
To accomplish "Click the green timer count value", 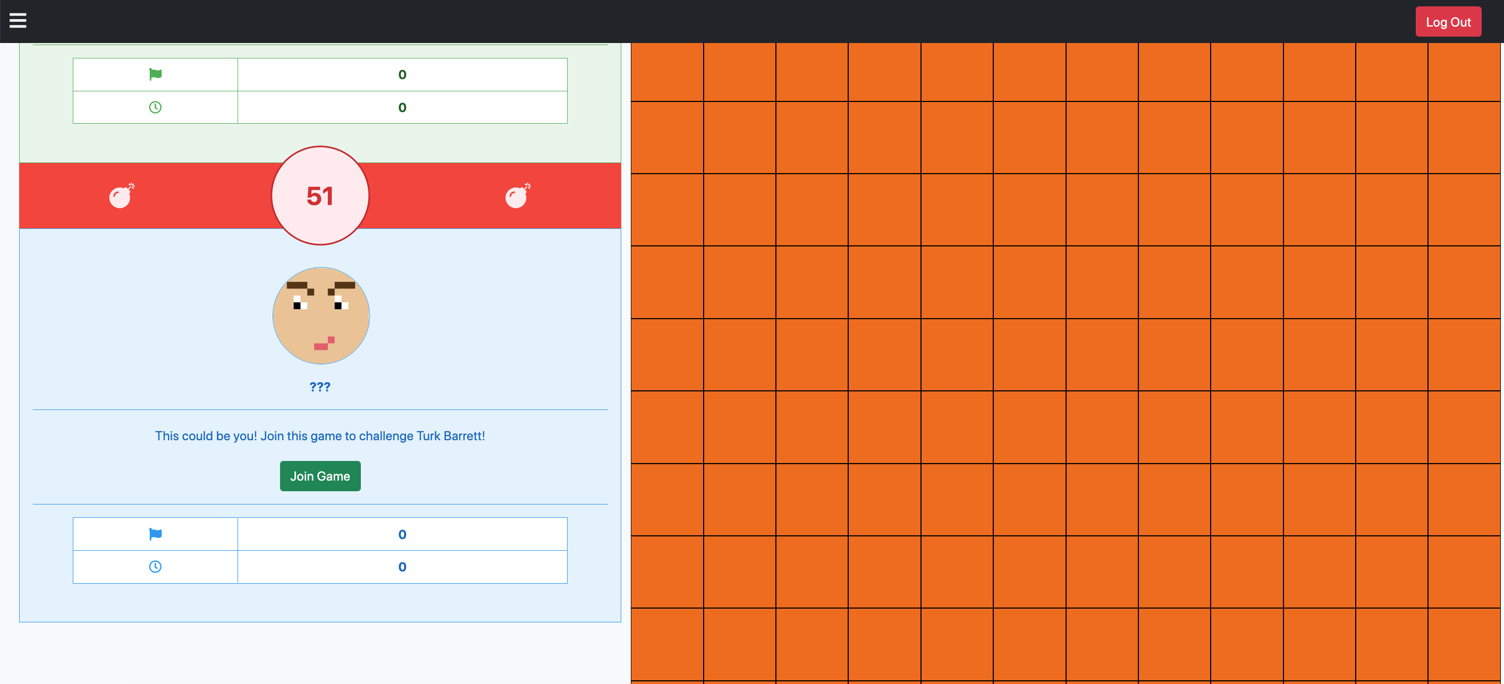I will click(402, 107).
